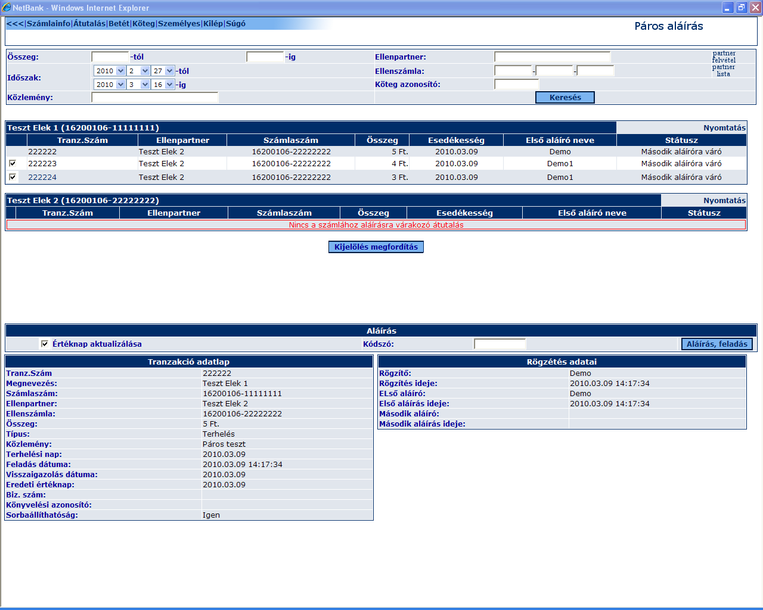763x610 pixels.
Task: Select transaction number 222223 in the table
Action: click(42, 163)
